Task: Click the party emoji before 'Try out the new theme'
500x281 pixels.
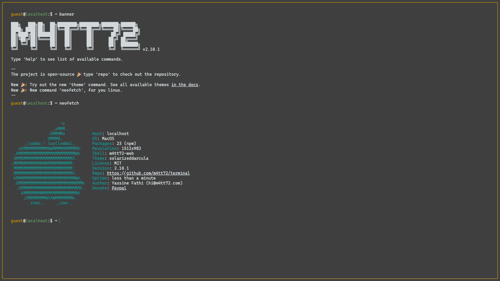Action: coord(23,85)
